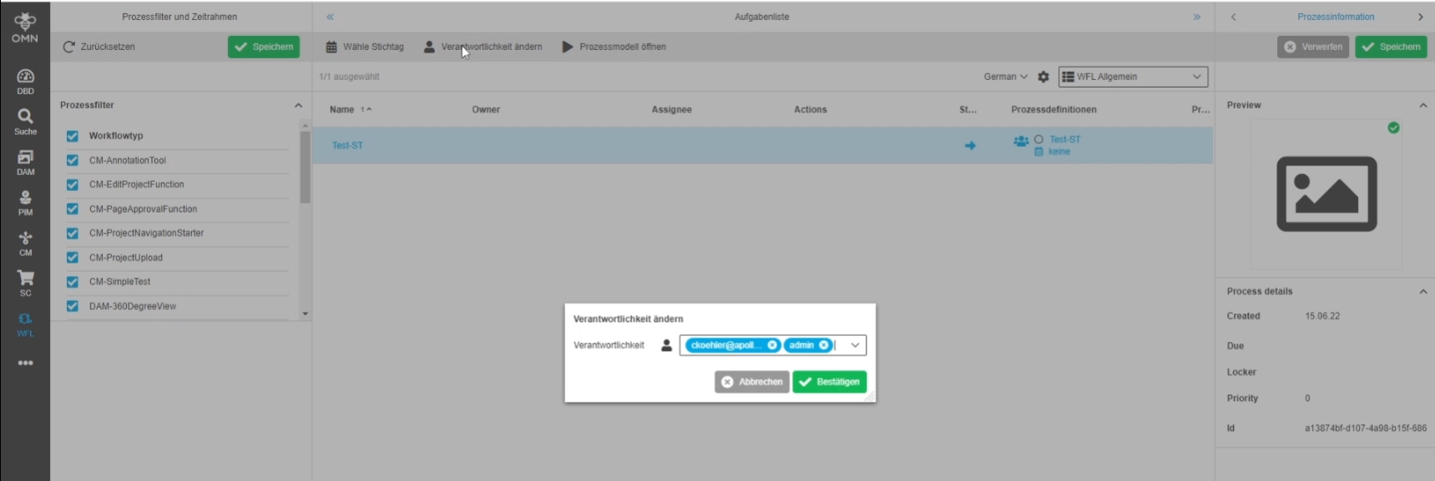The width and height of the screenshot is (1435, 481).
Task: Click the Prozessdefinitionen column header
Action: click(1054, 109)
